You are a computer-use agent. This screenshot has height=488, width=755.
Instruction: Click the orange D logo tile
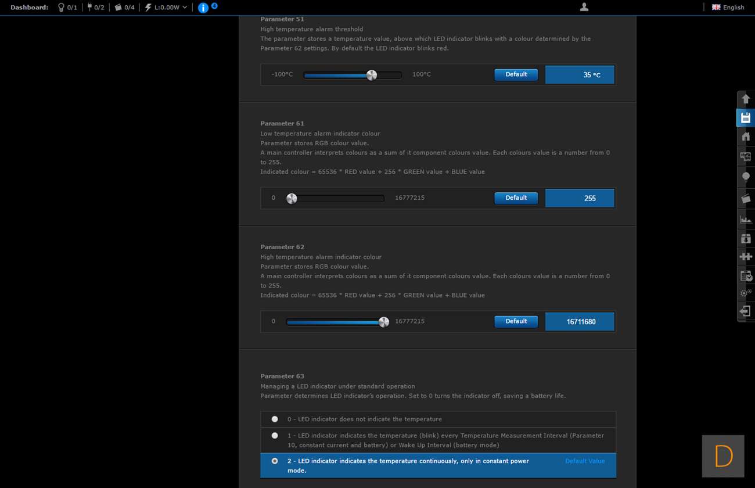point(723,456)
